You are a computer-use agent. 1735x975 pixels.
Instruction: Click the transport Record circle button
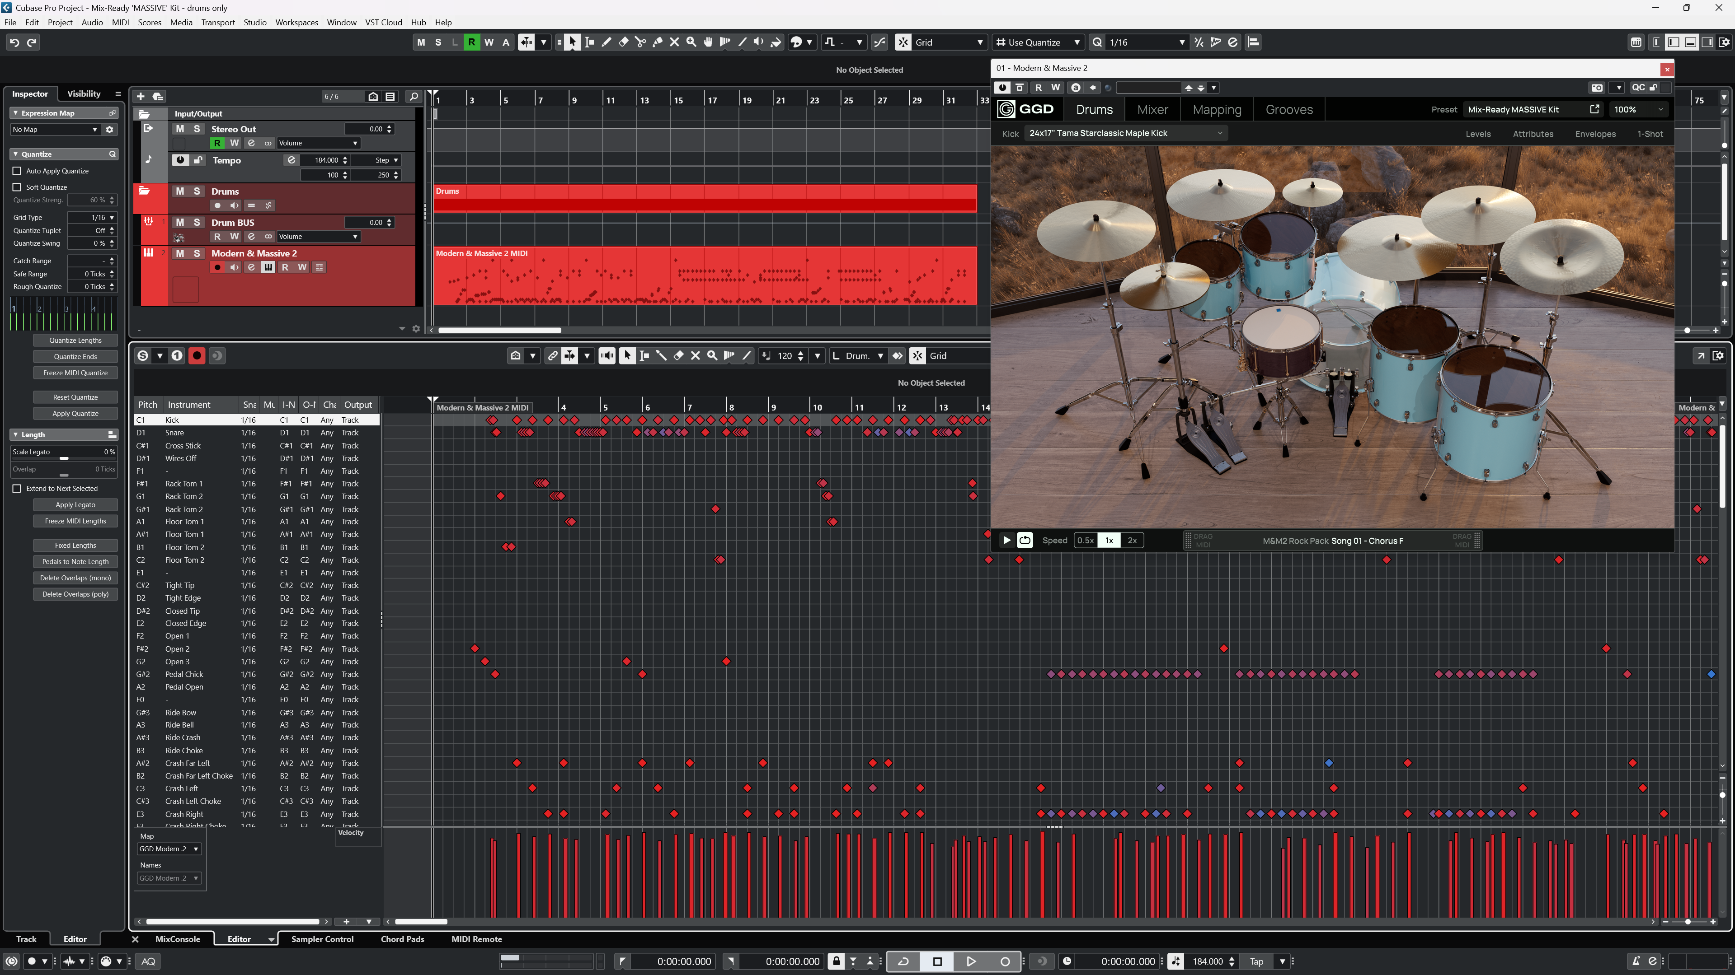pyautogui.click(x=1005, y=961)
